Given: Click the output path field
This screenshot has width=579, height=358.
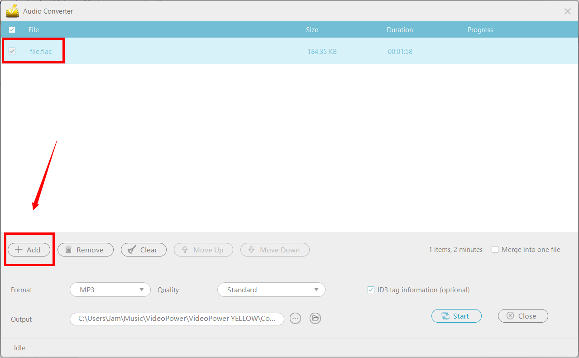Looking at the screenshot, I should point(177,318).
